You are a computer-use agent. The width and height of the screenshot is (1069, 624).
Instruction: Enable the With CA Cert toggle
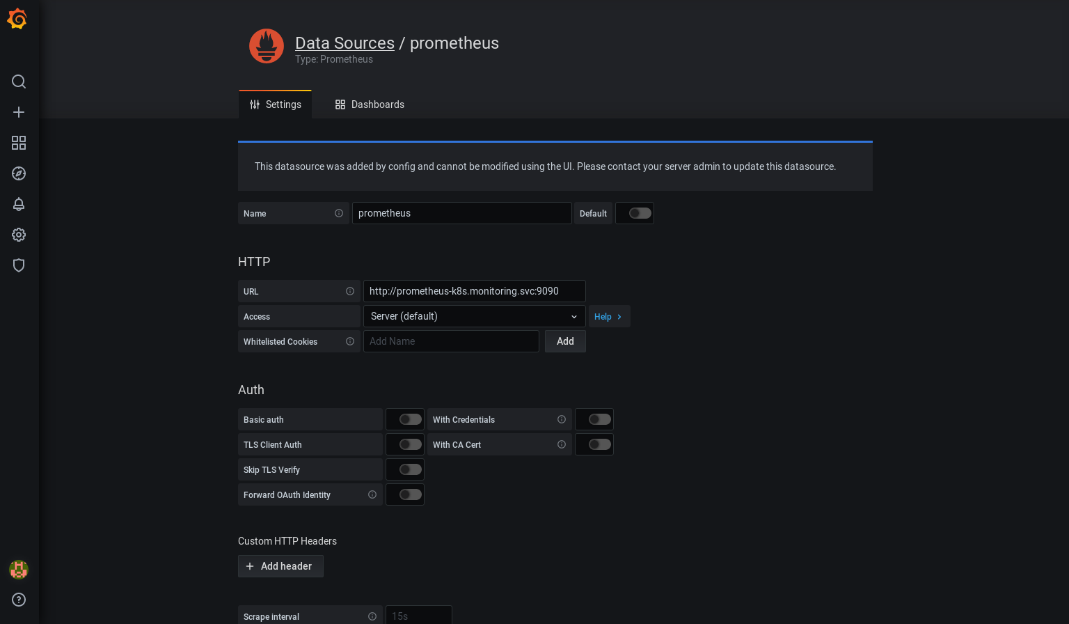(x=600, y=444)
